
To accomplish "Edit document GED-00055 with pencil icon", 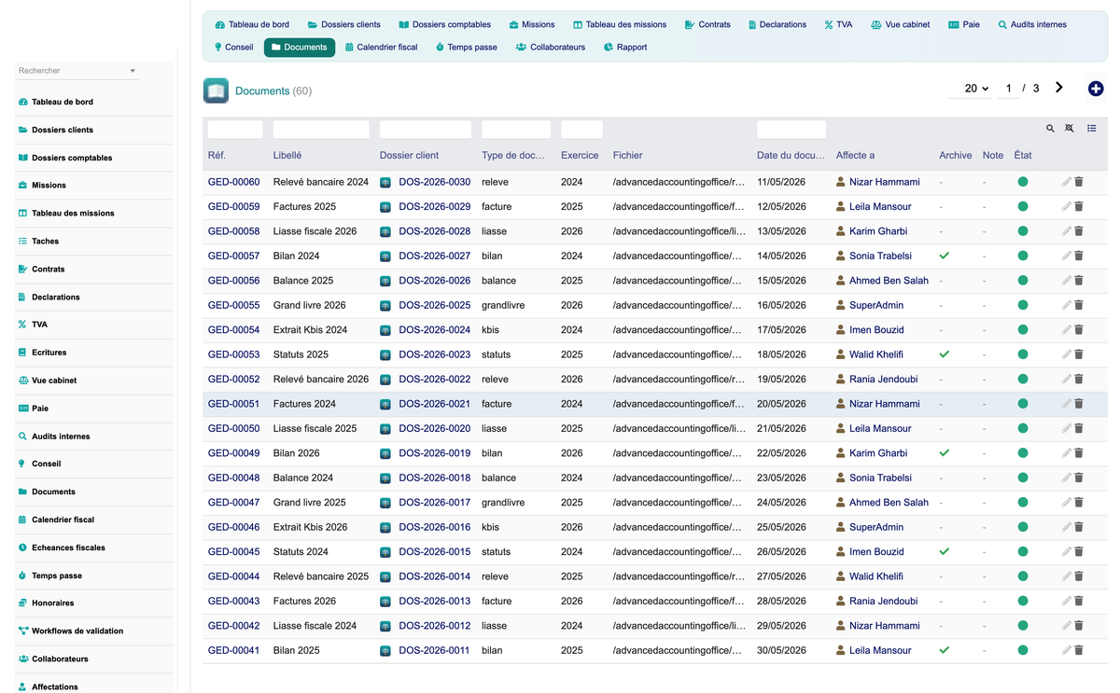I will (1067, 305).
